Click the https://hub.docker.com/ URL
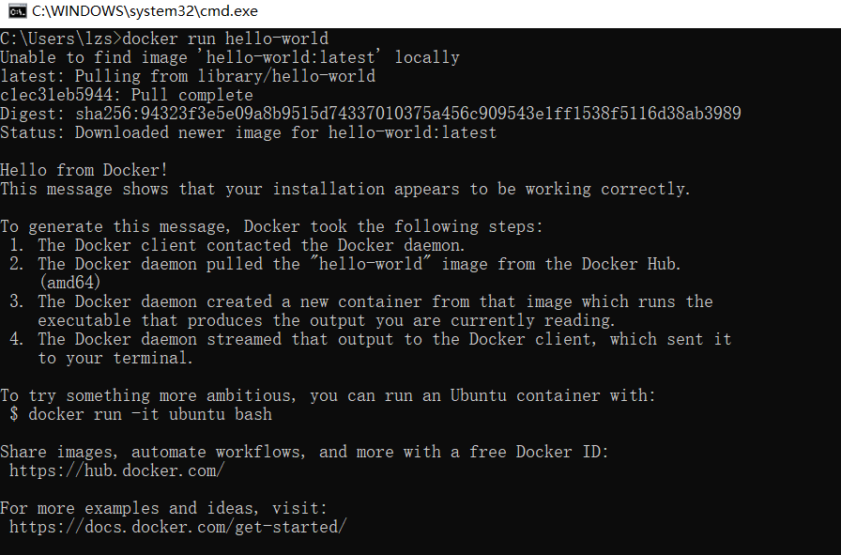 pos(117,470)
